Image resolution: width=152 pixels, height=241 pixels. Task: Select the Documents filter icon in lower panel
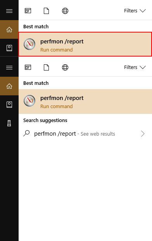click(46, 67)
